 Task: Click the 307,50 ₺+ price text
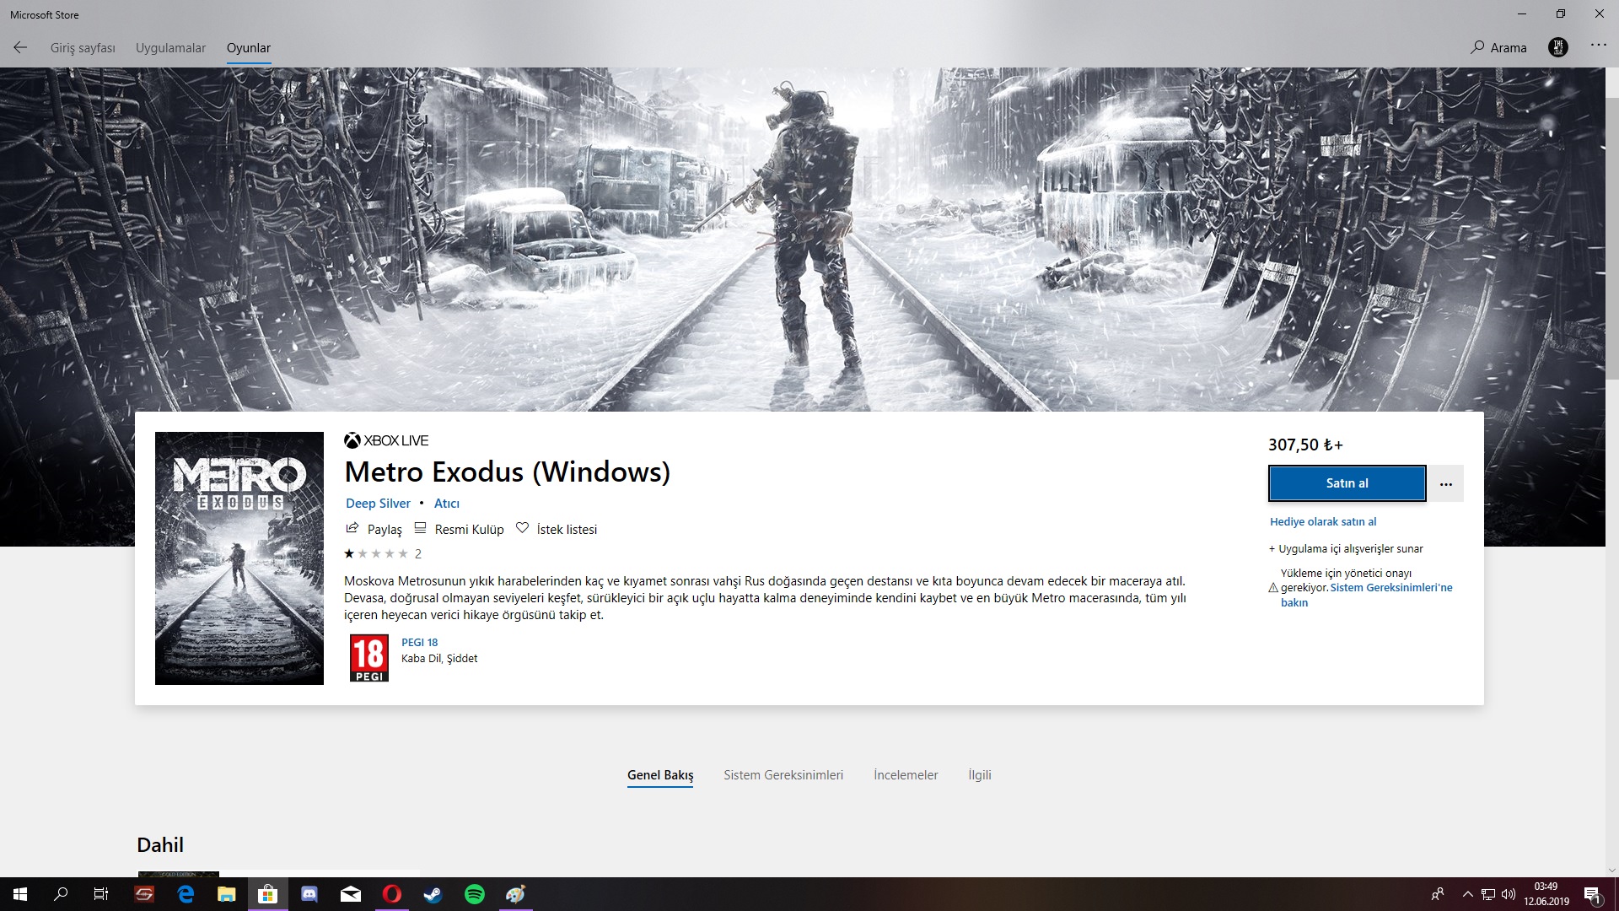[1305, 445]
